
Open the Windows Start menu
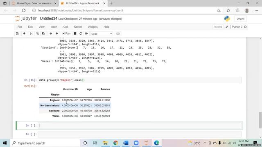click(x=5, y=143)
